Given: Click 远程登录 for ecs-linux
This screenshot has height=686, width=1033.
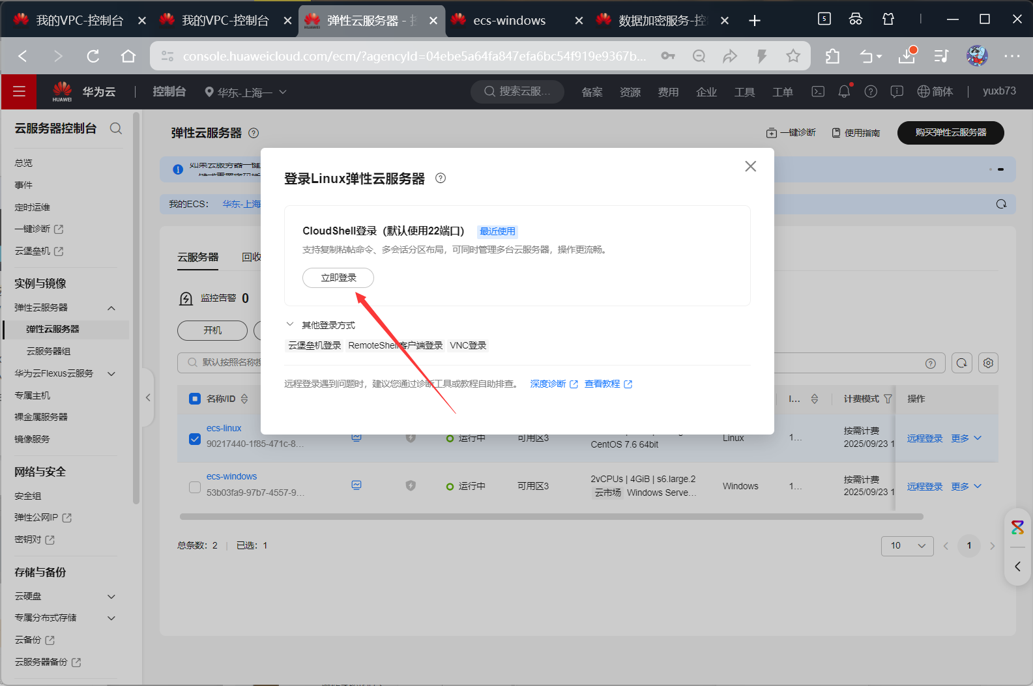Looking at the screenshot, I should point(925,438).
